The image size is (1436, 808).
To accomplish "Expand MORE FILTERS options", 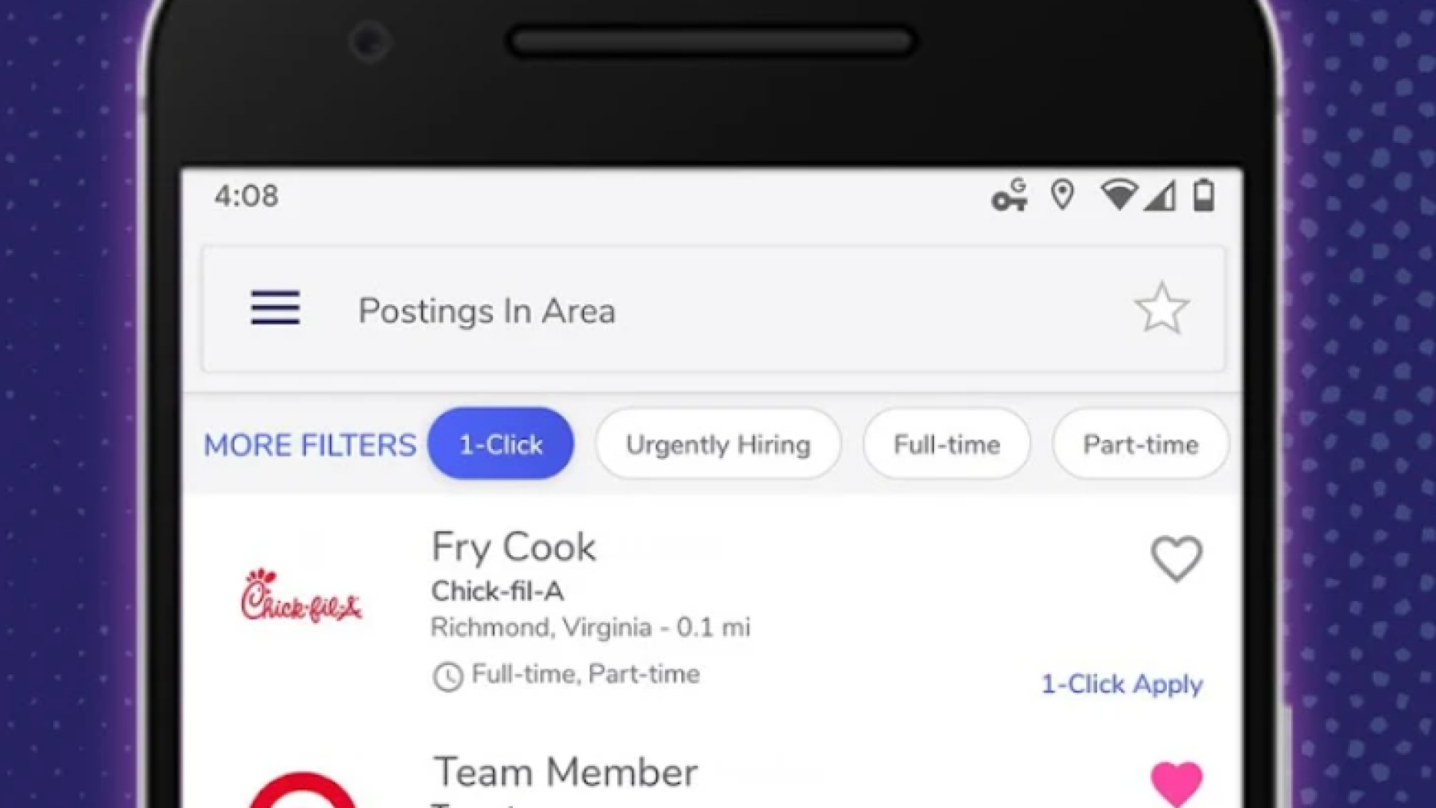I will coord(310,444).
